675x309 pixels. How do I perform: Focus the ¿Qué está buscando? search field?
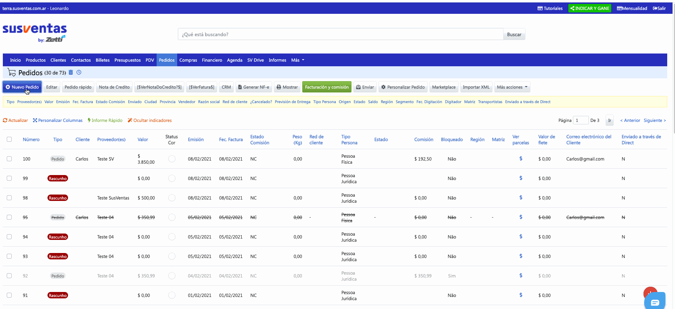coord(341,34)
